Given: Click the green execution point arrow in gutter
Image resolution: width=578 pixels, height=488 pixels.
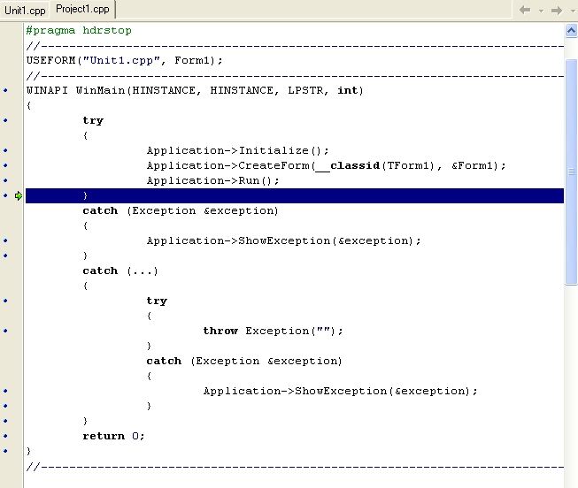Looking at the screenshot, I should [18, 195].
